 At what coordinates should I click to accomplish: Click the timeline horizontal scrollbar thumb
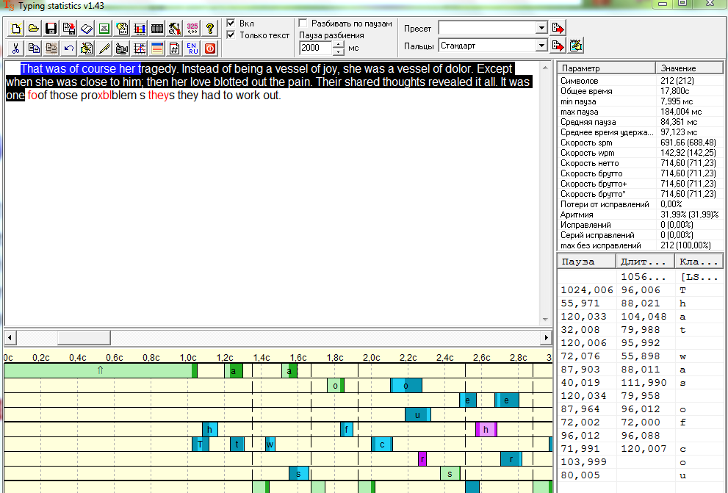84,337
